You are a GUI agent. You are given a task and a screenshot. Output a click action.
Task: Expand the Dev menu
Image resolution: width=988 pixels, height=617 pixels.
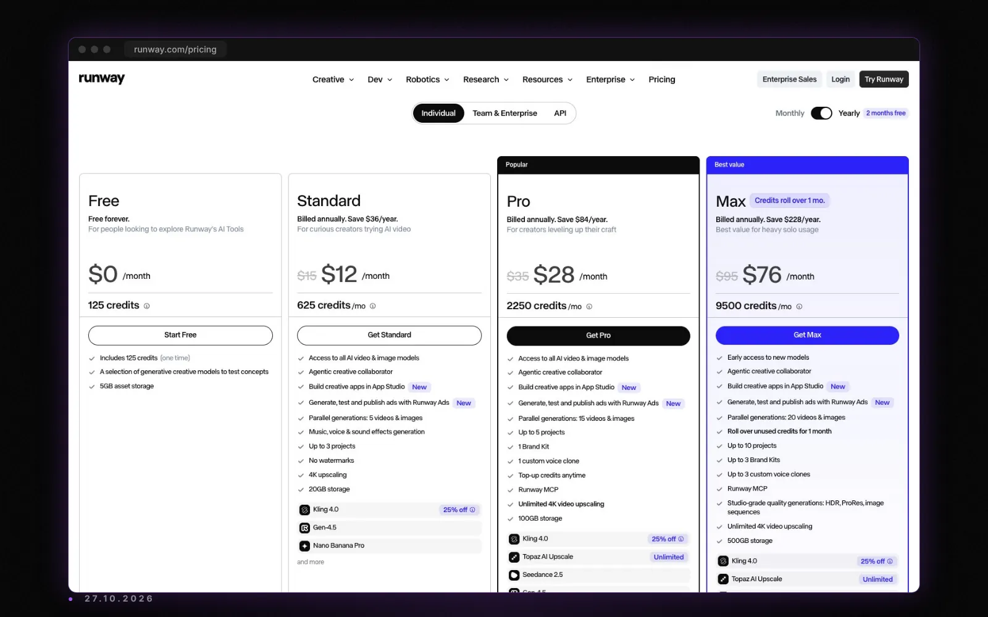(x=380, y=80)
